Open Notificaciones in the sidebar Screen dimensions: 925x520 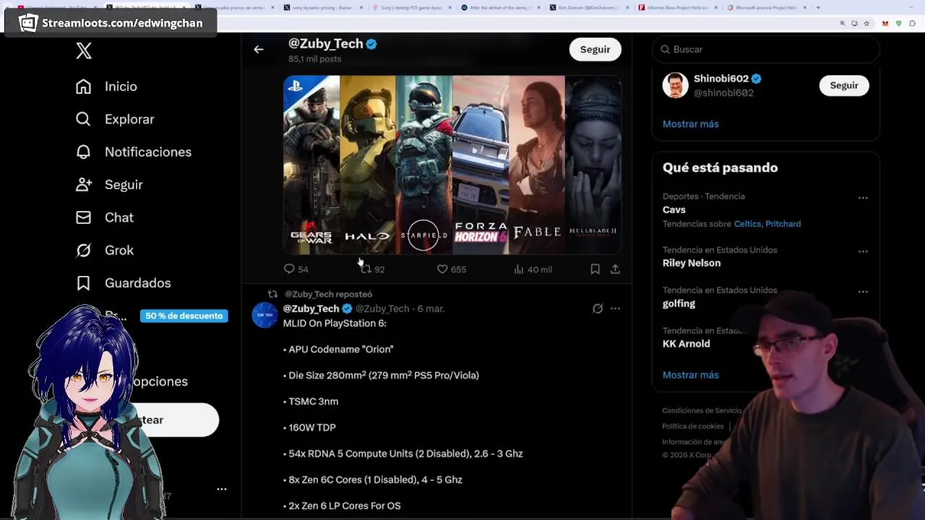point(148,152)
